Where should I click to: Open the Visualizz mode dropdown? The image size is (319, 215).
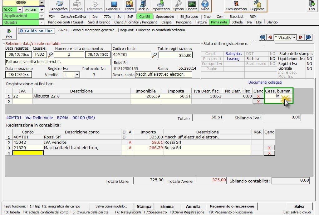click(x=294, y=37)
